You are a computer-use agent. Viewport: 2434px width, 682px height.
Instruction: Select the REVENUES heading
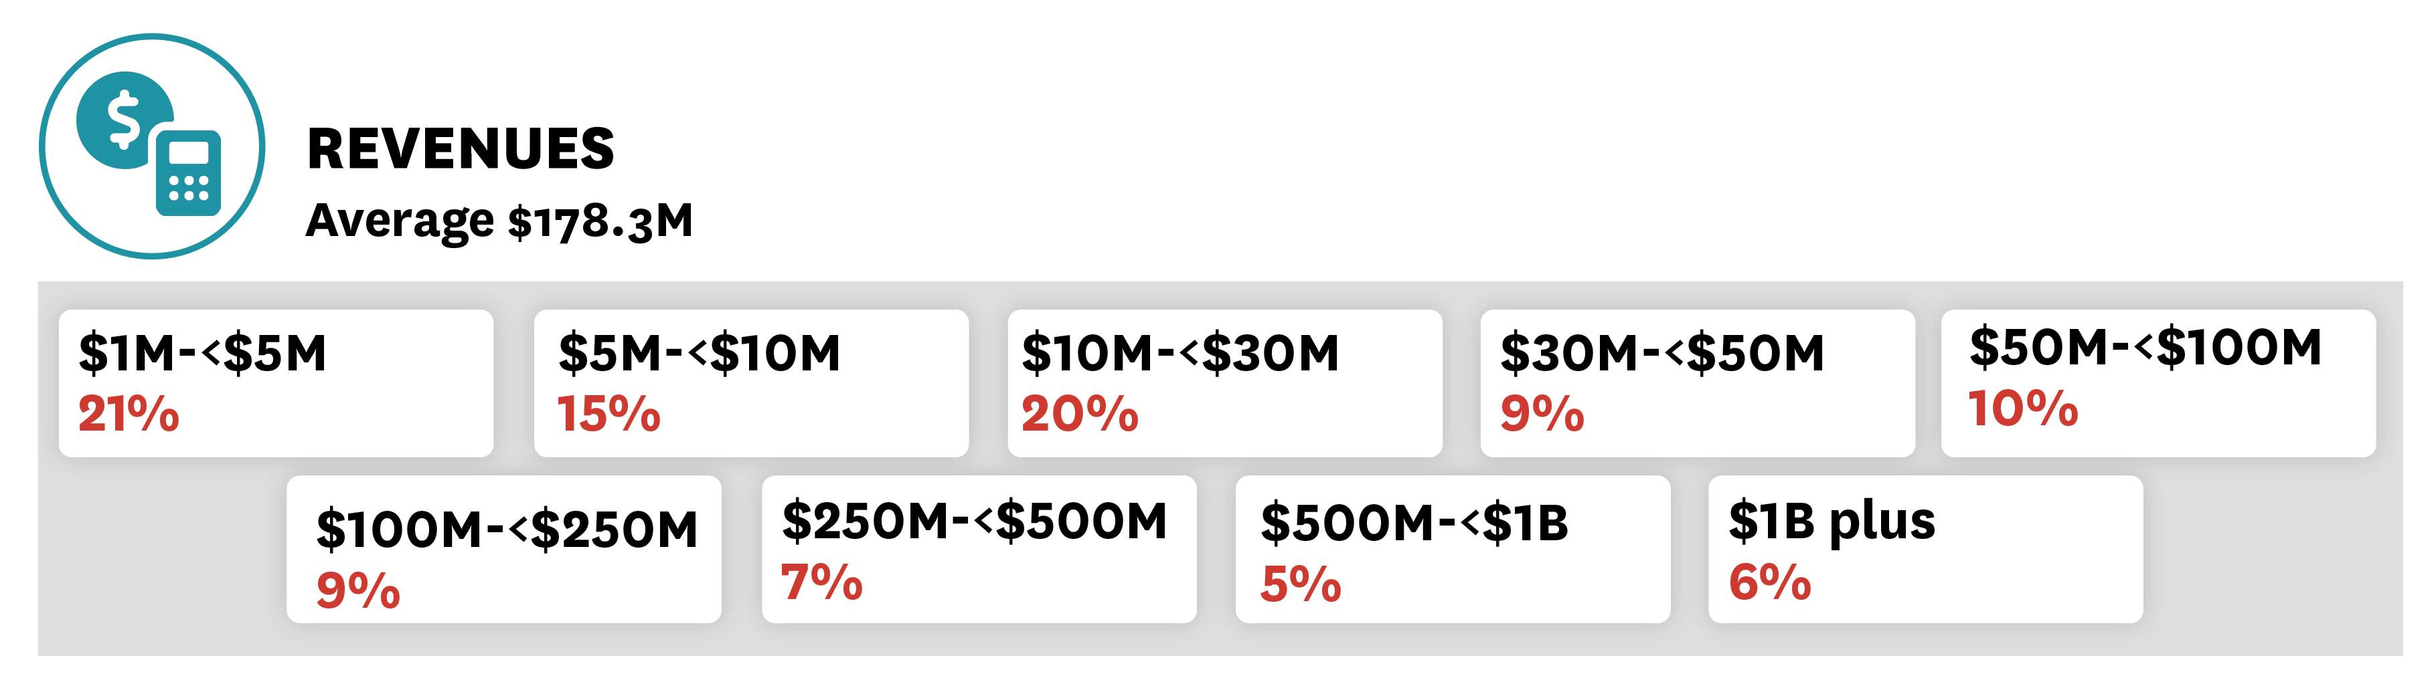[x=460, y=149]
